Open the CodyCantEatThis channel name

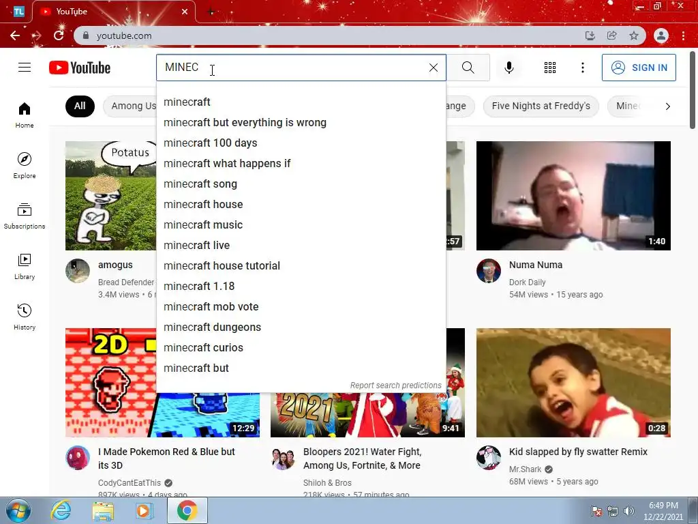point(129,483)
